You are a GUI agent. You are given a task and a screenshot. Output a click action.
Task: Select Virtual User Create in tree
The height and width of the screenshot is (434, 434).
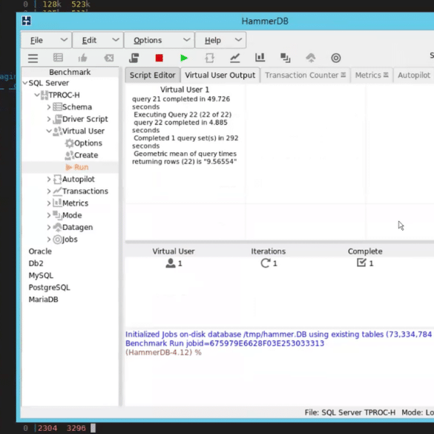click(86, 155)
